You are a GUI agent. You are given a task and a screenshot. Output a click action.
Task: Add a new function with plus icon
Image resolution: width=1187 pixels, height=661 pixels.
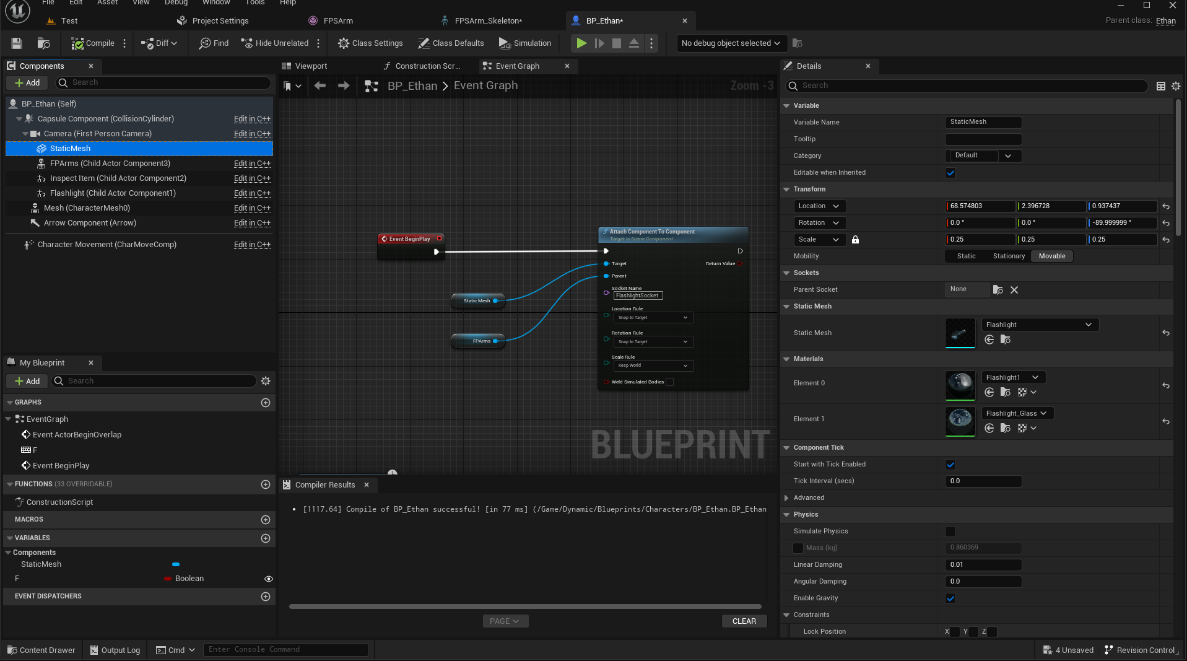click(266, 484)
